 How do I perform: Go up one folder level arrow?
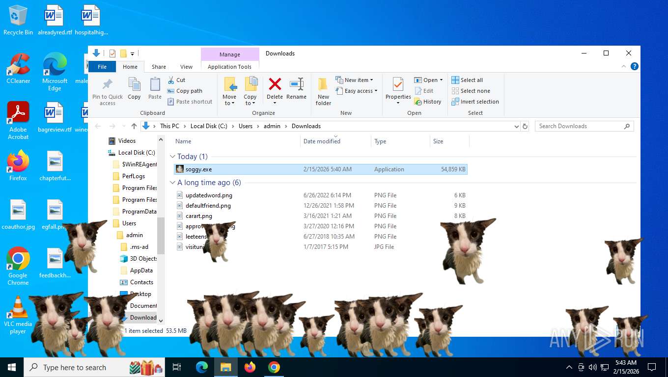click(134, 126)
